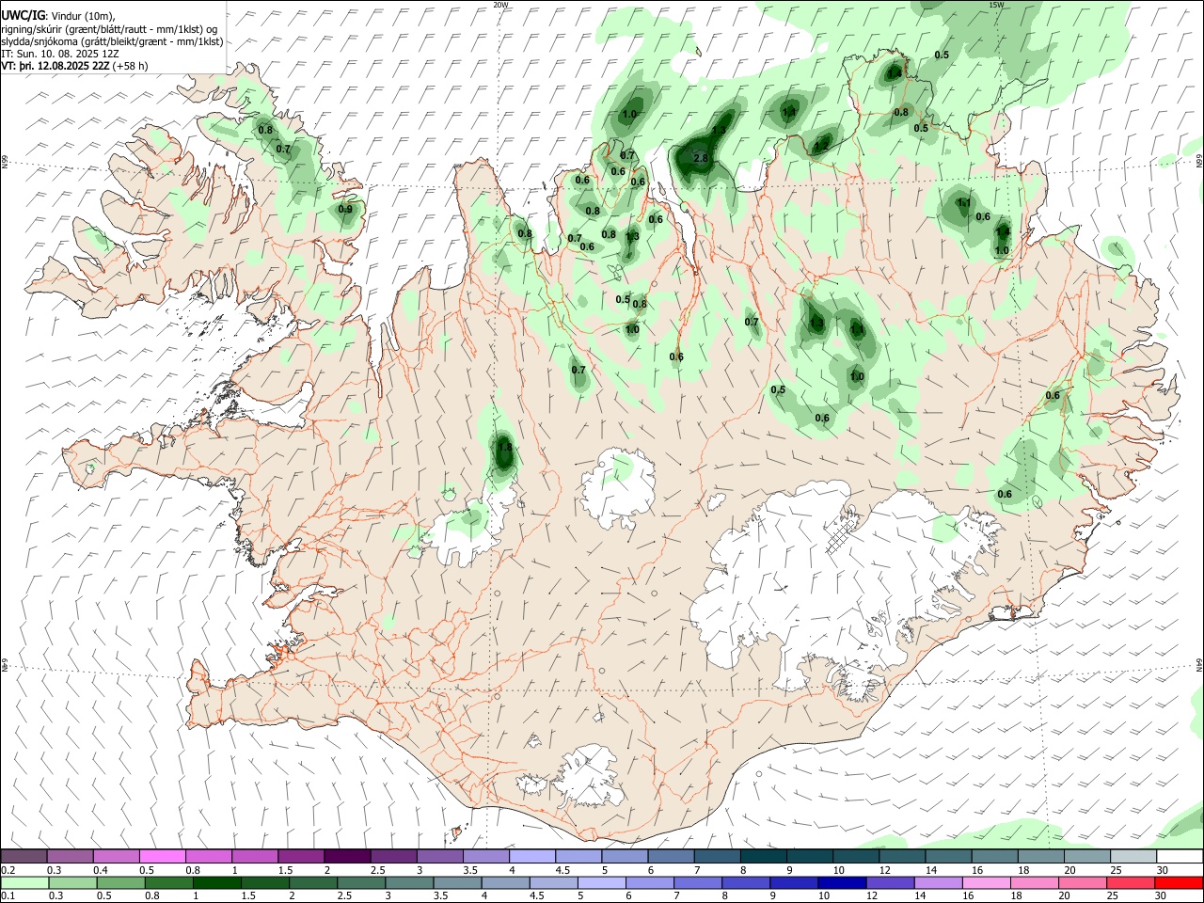Viewport: 1204px width, 903px height.
Task: Pick the light grey 25 swatch, upper scale
Action: click(1133, 856)
